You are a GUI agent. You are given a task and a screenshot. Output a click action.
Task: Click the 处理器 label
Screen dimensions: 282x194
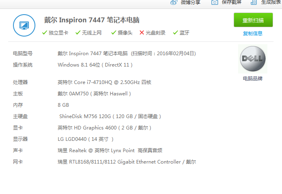pos(20,82)
